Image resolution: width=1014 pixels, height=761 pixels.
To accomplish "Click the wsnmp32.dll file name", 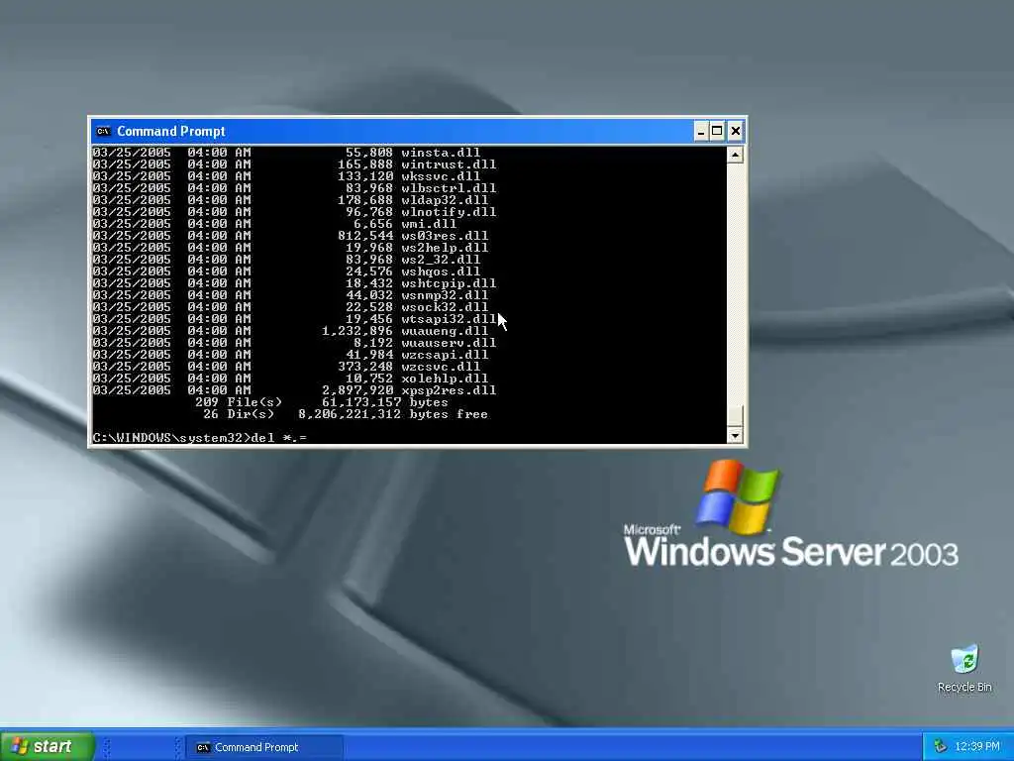I will tap(445, 295).
